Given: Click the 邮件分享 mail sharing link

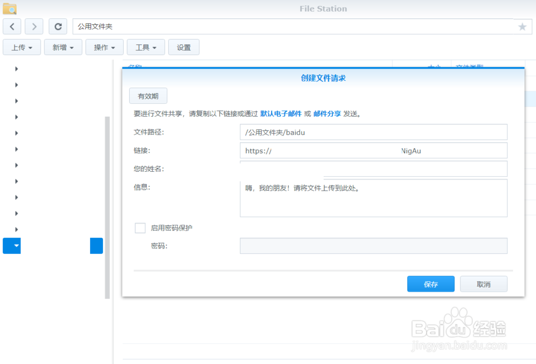Looking at the screenshot, I should (326, 113).
